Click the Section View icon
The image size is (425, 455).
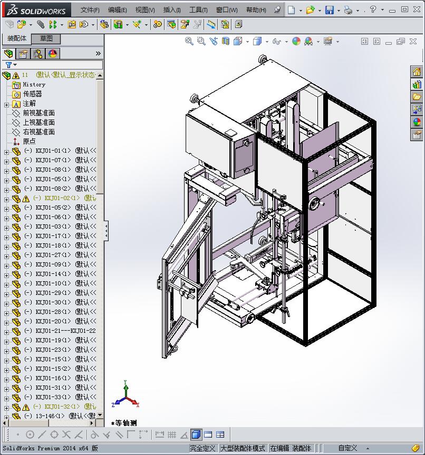pos(226,41)
